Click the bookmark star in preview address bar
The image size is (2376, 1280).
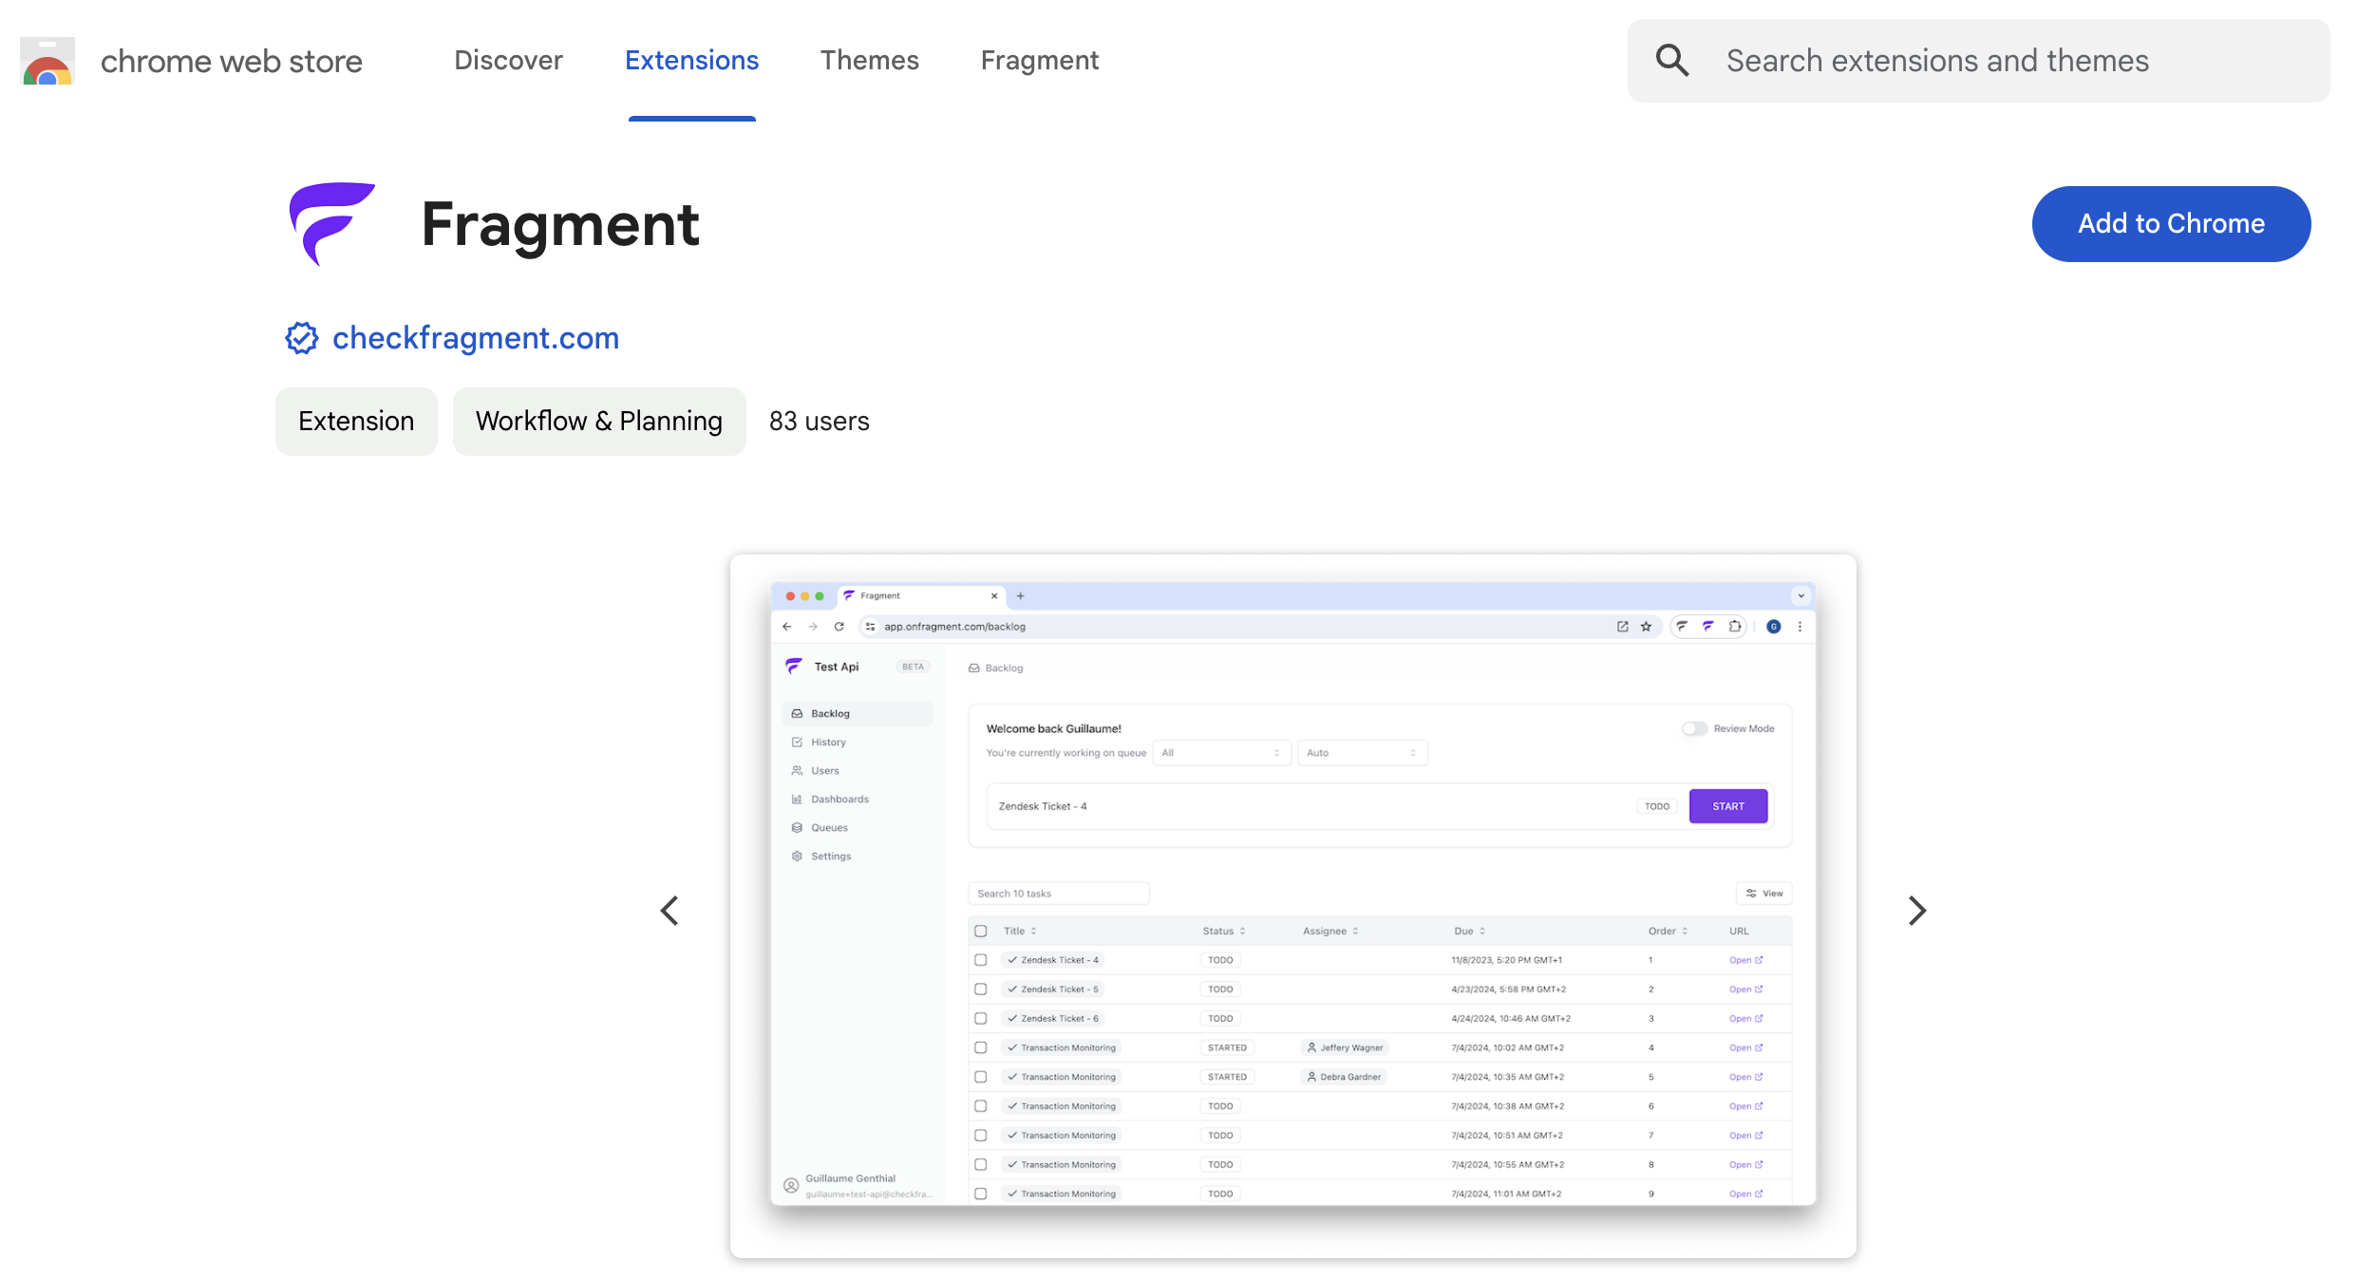[x=1646, y=627]
